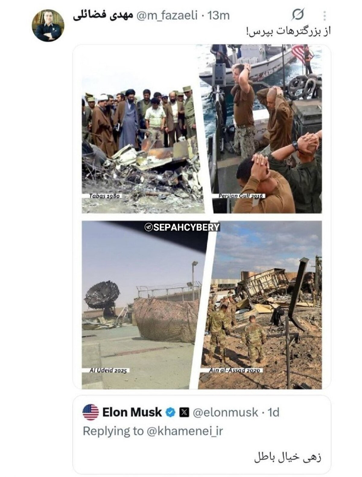Open the Tabas 1980 photo
This screenshot has height=477, width=362.
pyautogui.click(x=142, y=129)
